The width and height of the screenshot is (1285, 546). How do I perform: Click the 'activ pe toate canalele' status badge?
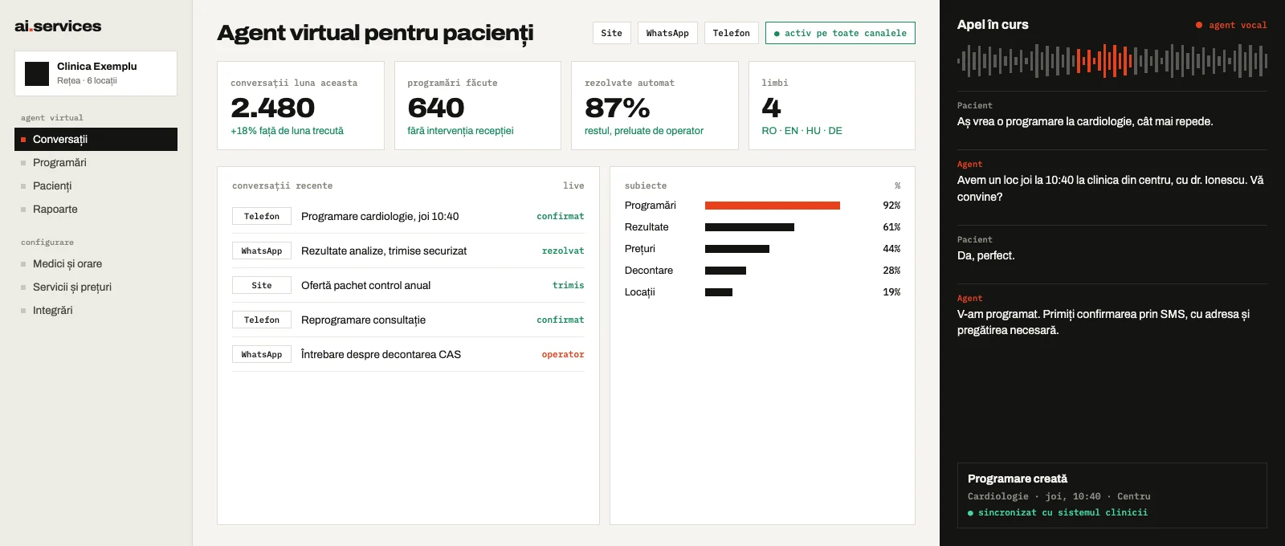click(x=840, y=33)
